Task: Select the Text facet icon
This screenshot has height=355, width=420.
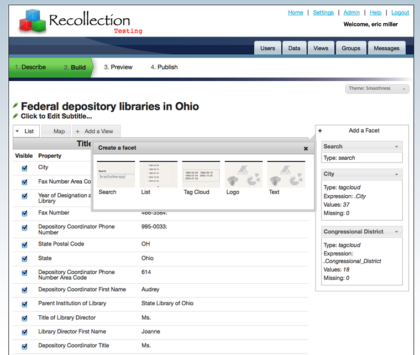Action: 286,175
